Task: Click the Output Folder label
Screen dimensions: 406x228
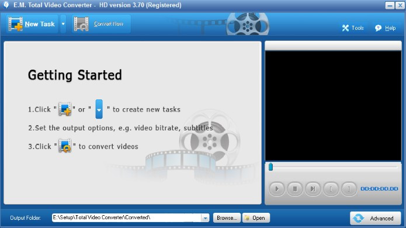Action: (25, 218)
